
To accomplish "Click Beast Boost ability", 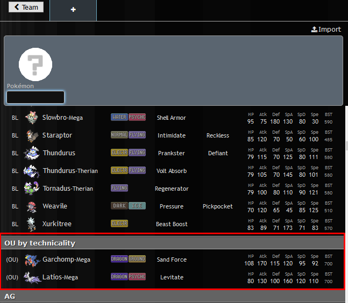I will (x=172, y=224).
